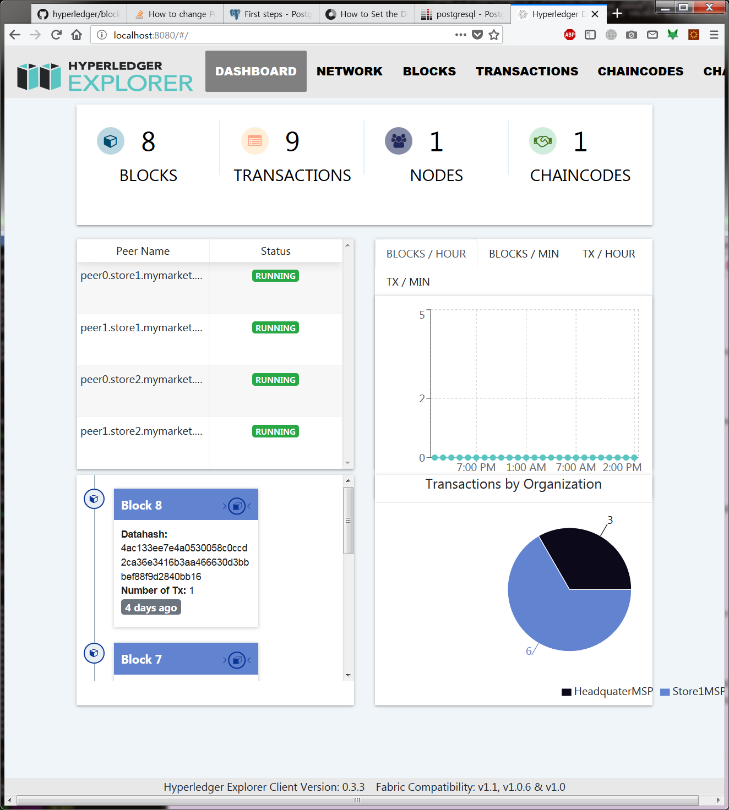Select the BLOCKS / MIN chart tab
This screenshot has width=729, height=810.
(x=524, y=254)
